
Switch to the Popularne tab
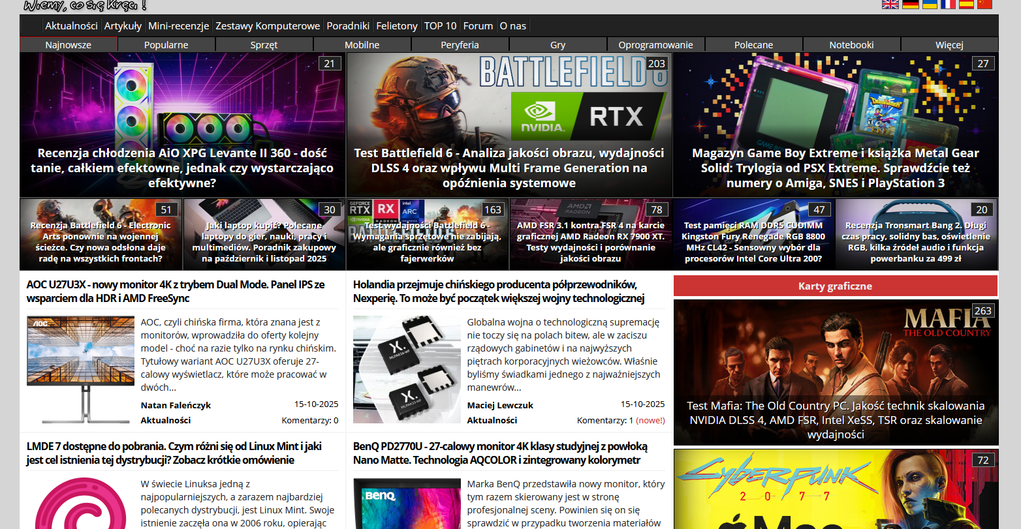(x=166, y=45)
